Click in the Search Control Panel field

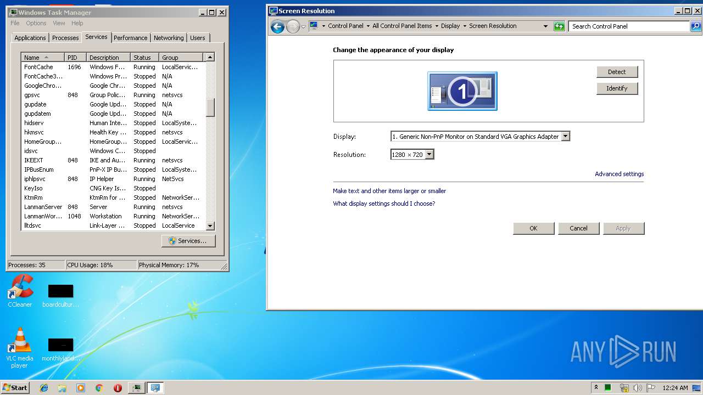click(x=629, y=26)
